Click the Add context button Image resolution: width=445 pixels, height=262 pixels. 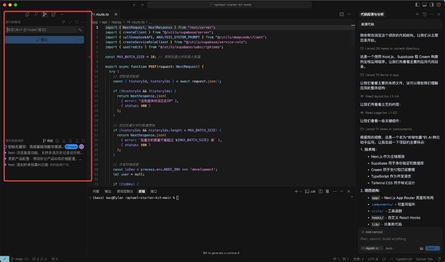click(374, 232)
